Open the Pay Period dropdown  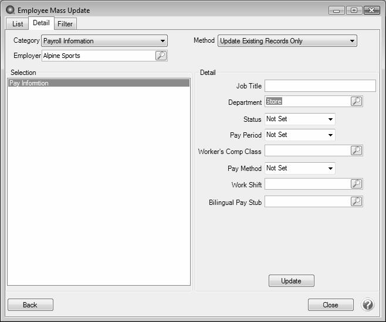331,135
